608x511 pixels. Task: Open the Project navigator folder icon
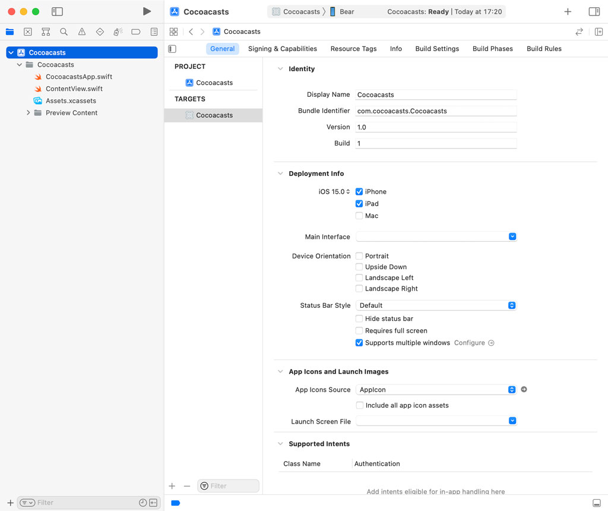click(9, 31)
